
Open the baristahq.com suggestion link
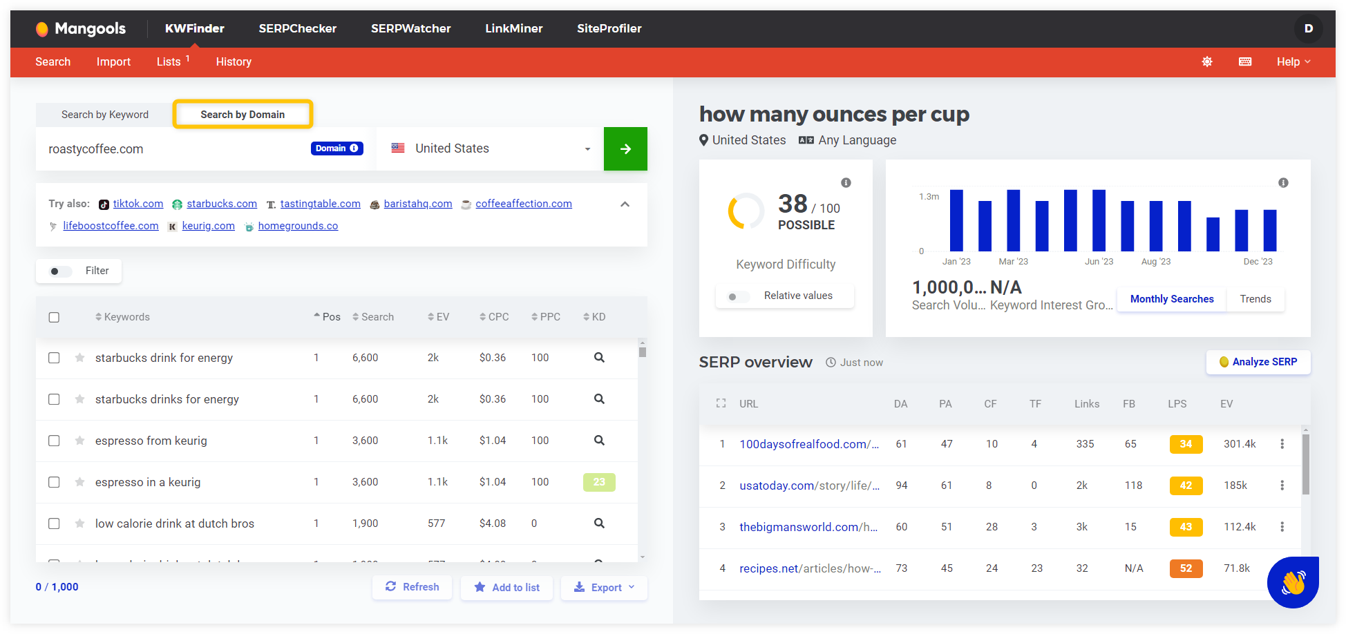(x=417, y=204)
